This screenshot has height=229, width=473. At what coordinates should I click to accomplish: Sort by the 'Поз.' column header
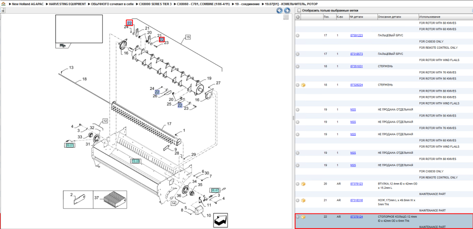[x=329, y=17]
